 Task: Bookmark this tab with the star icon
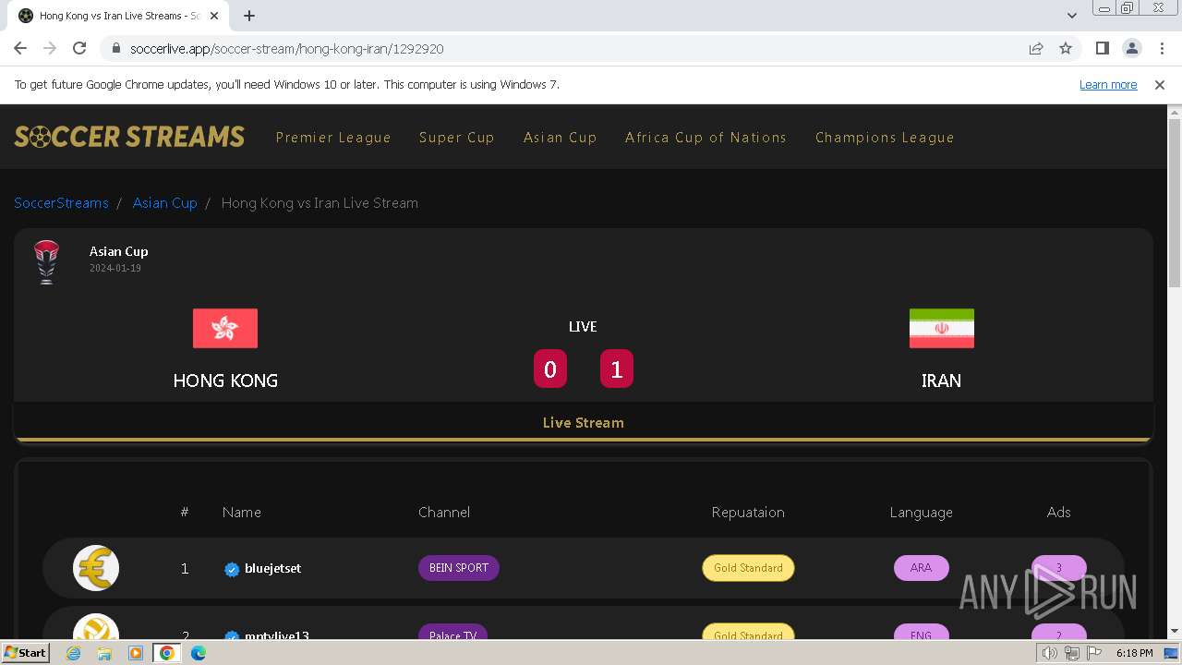coord(1066,49)
